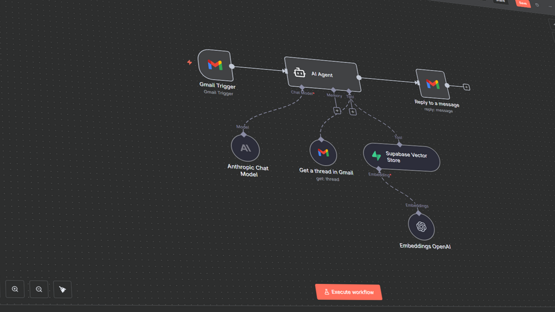
Task: Click the AI Agent Memory diamond connector
Action: 334,90
